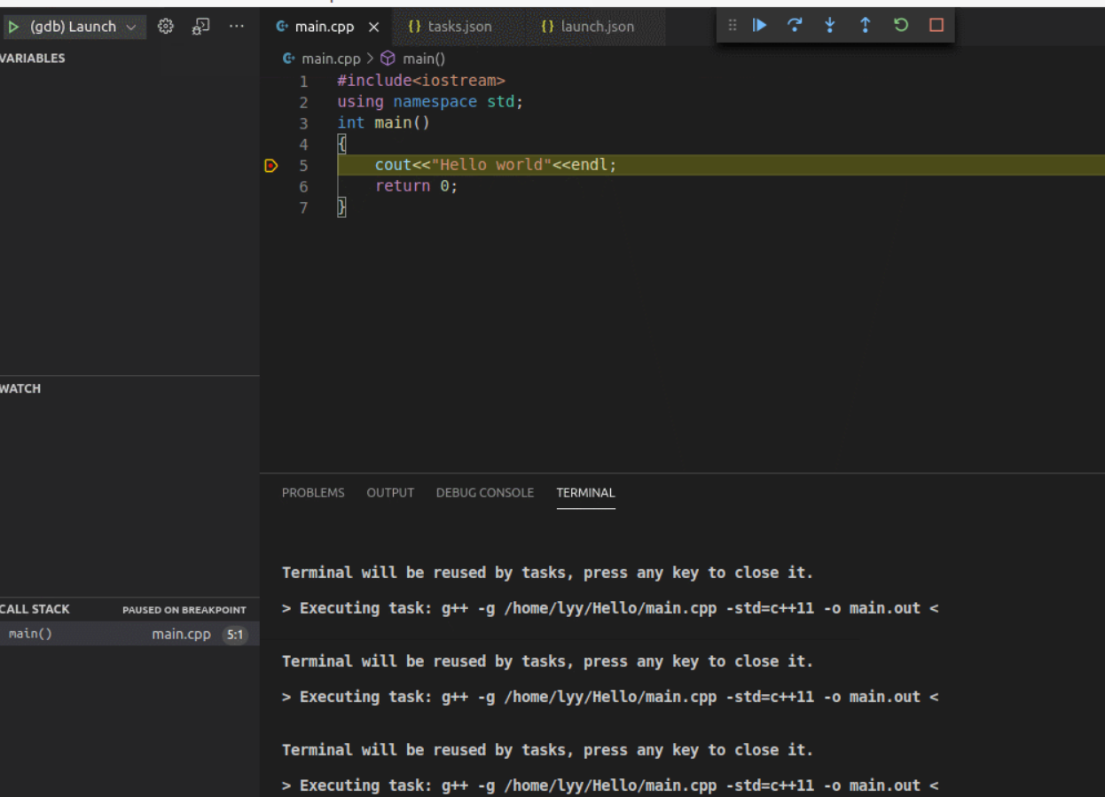Place cursor on 'int main()' line

click(x=383, y=123)
